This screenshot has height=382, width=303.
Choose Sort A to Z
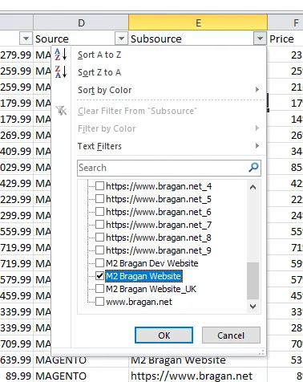point(99,55)
